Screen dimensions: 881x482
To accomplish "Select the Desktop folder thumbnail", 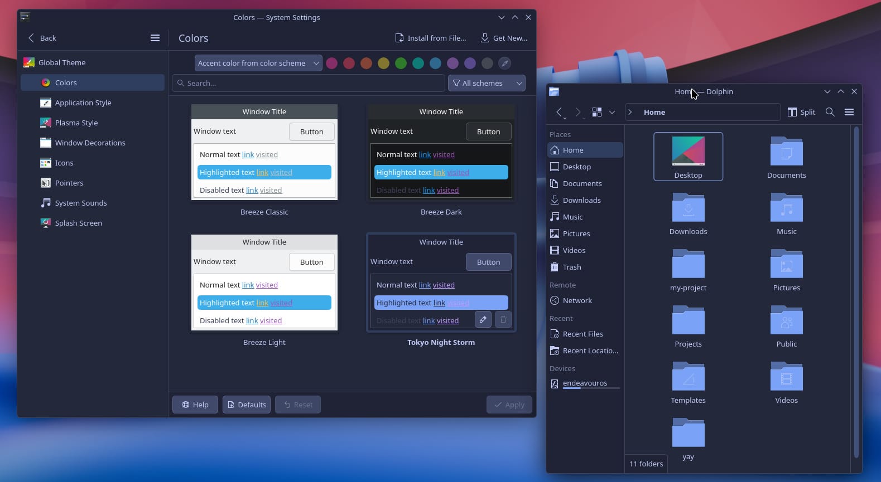I will (x=689, y=151).
